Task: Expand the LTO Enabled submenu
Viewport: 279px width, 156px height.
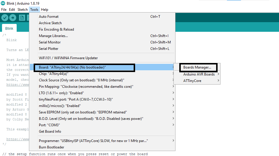Action: click(102, 93)
